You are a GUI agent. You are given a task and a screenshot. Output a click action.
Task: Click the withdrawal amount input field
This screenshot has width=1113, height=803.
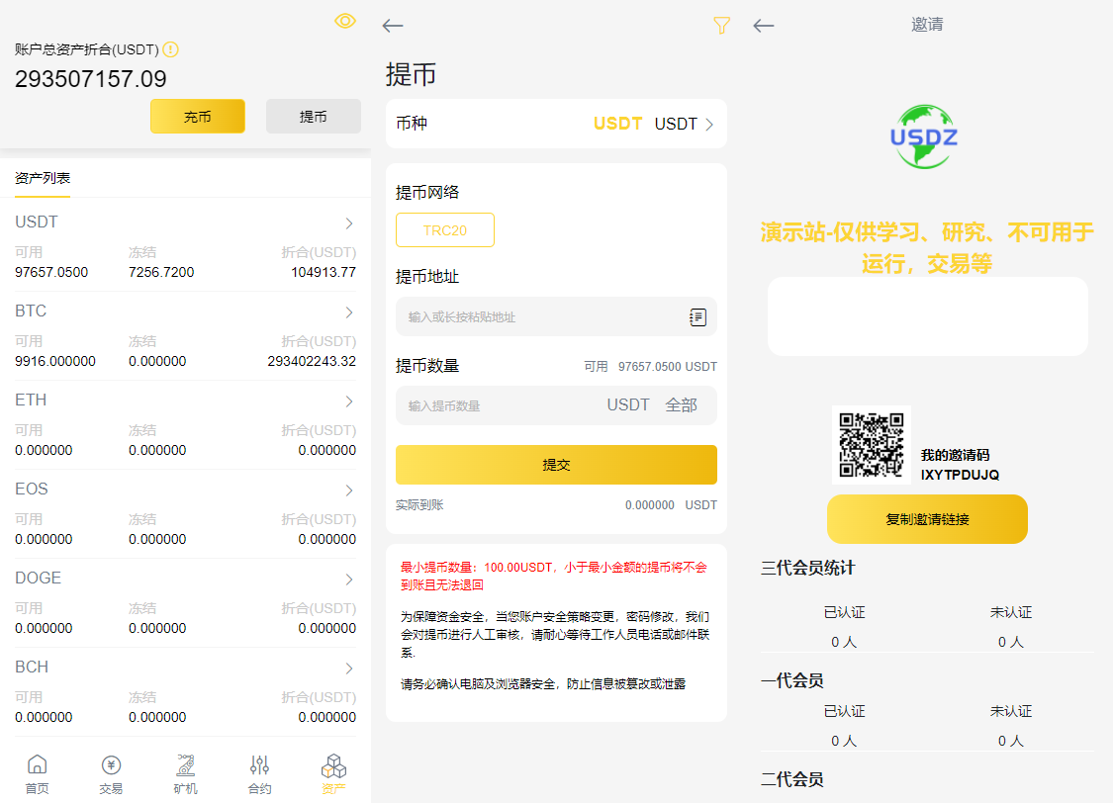(495, 405)
